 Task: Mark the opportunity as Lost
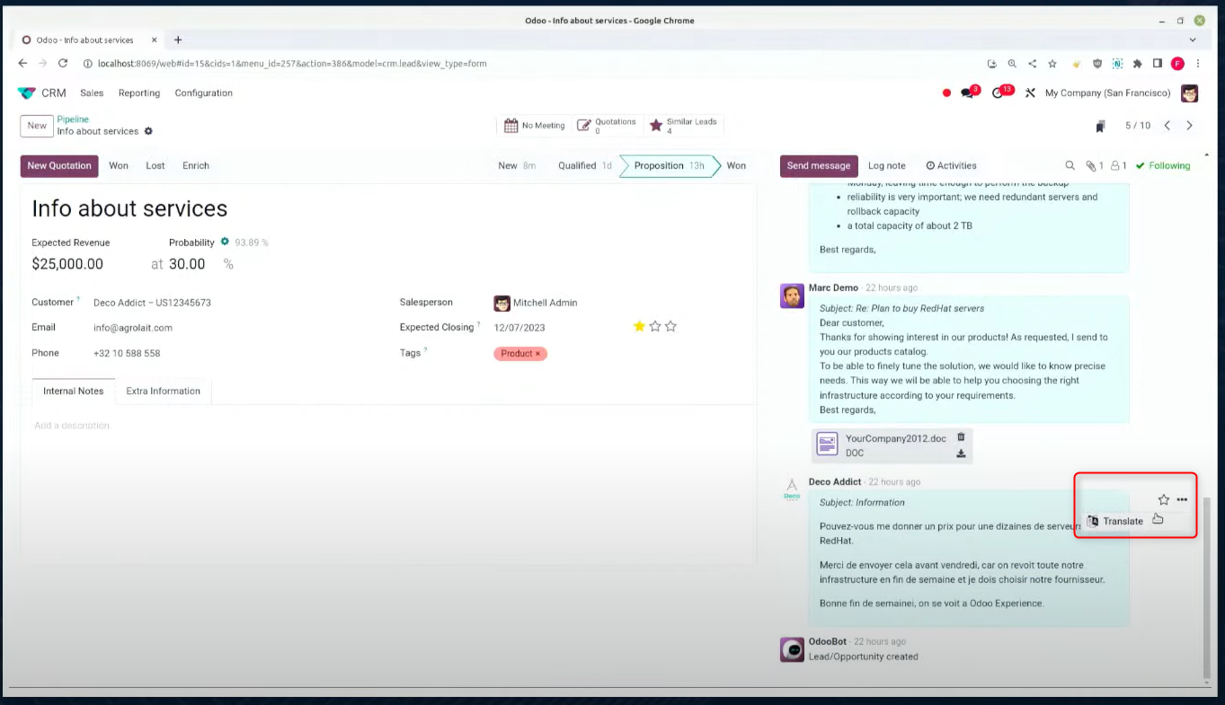[155, 166]
